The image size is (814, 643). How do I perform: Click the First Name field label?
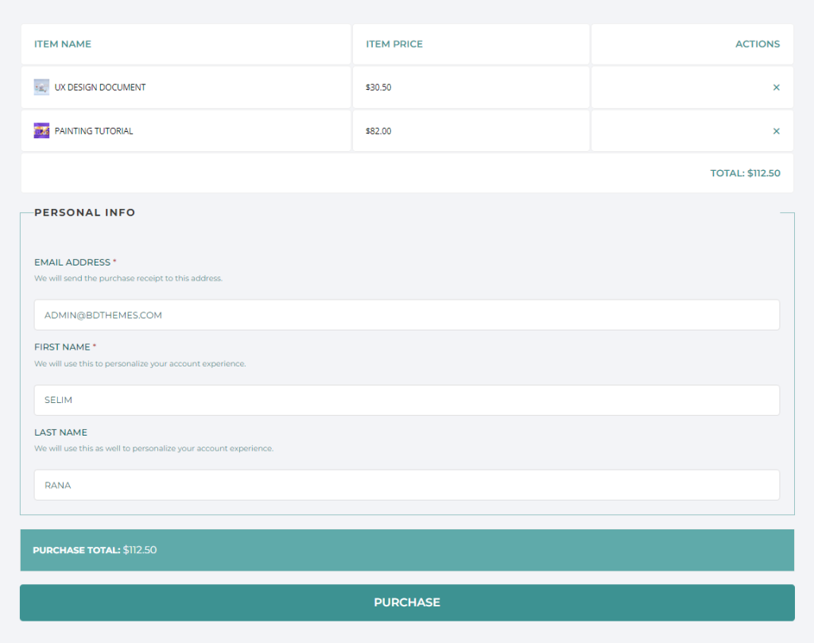point(62,347)
